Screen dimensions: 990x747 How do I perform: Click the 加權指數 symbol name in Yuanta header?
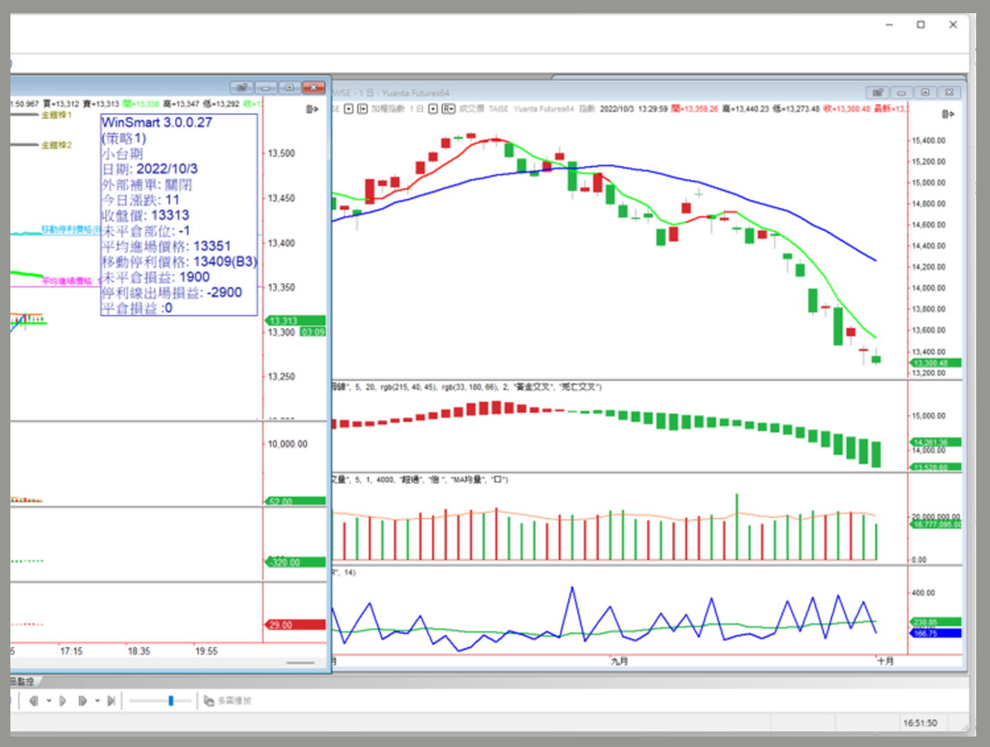click(x=388, y=109)
